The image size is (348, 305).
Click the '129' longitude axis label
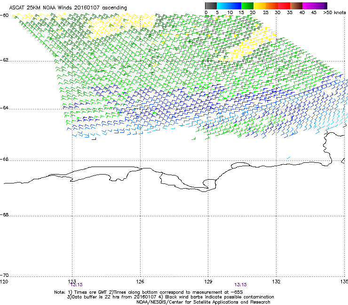click(x=208, y=282)
